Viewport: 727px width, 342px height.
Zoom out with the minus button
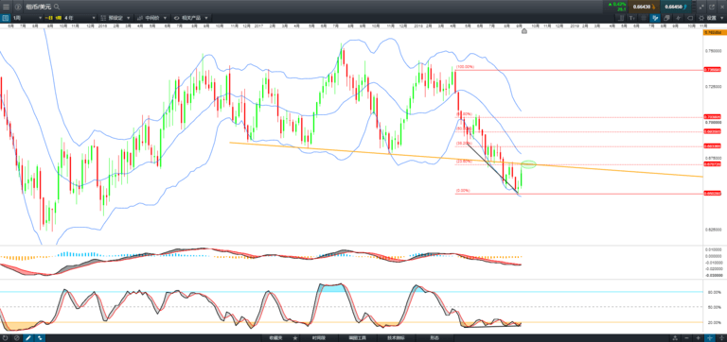point(686,338)
